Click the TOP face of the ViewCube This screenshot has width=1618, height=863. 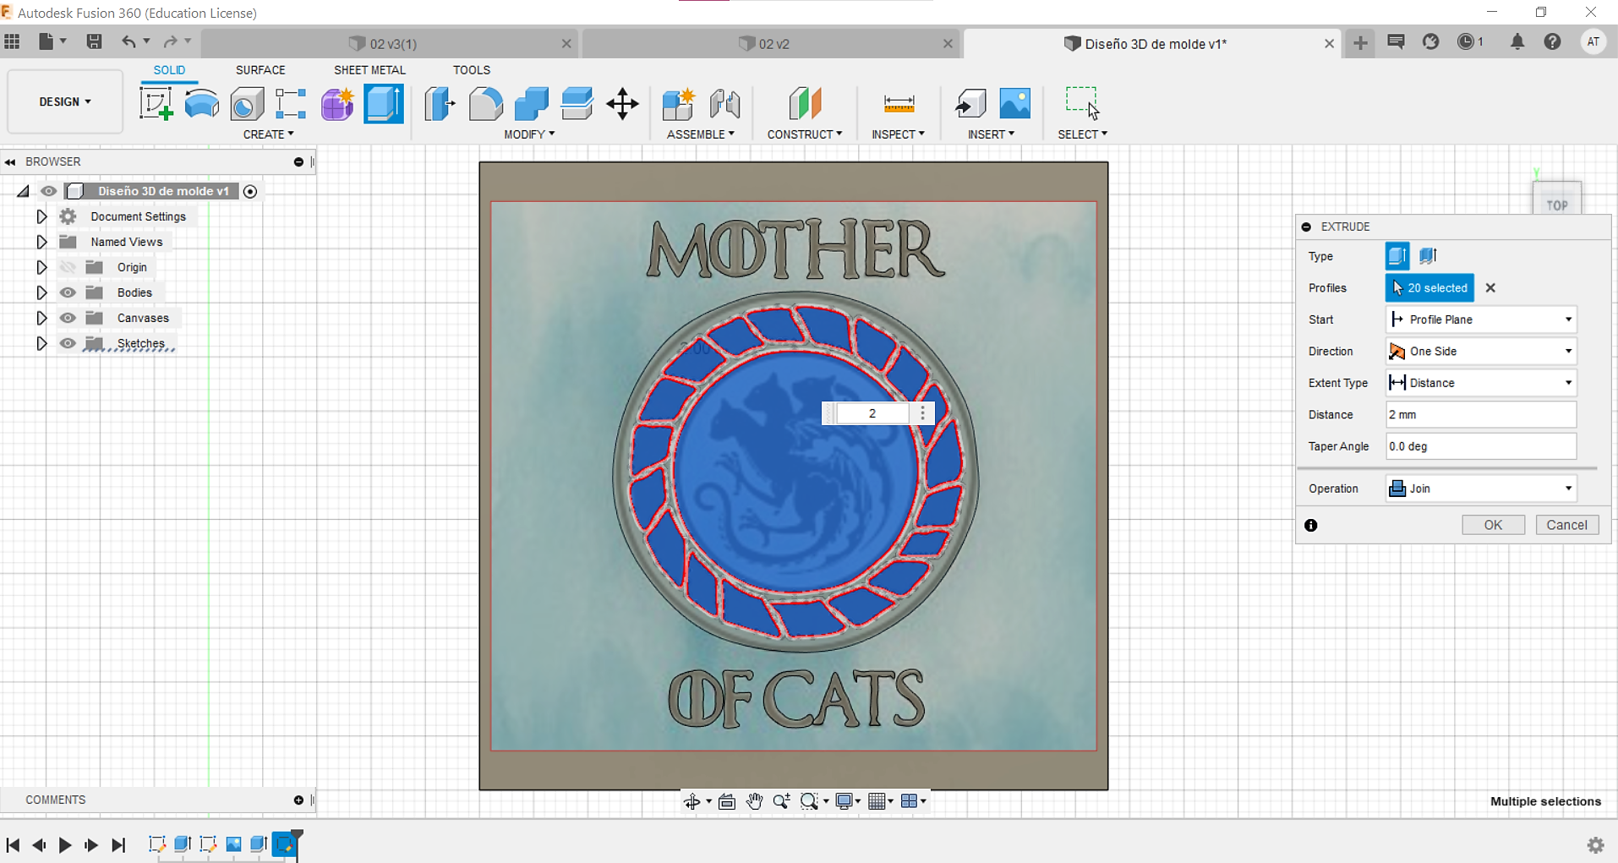(1557, 204)
